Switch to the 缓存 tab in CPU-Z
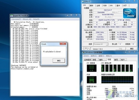The image size is (139, 100). click(91, 6)
